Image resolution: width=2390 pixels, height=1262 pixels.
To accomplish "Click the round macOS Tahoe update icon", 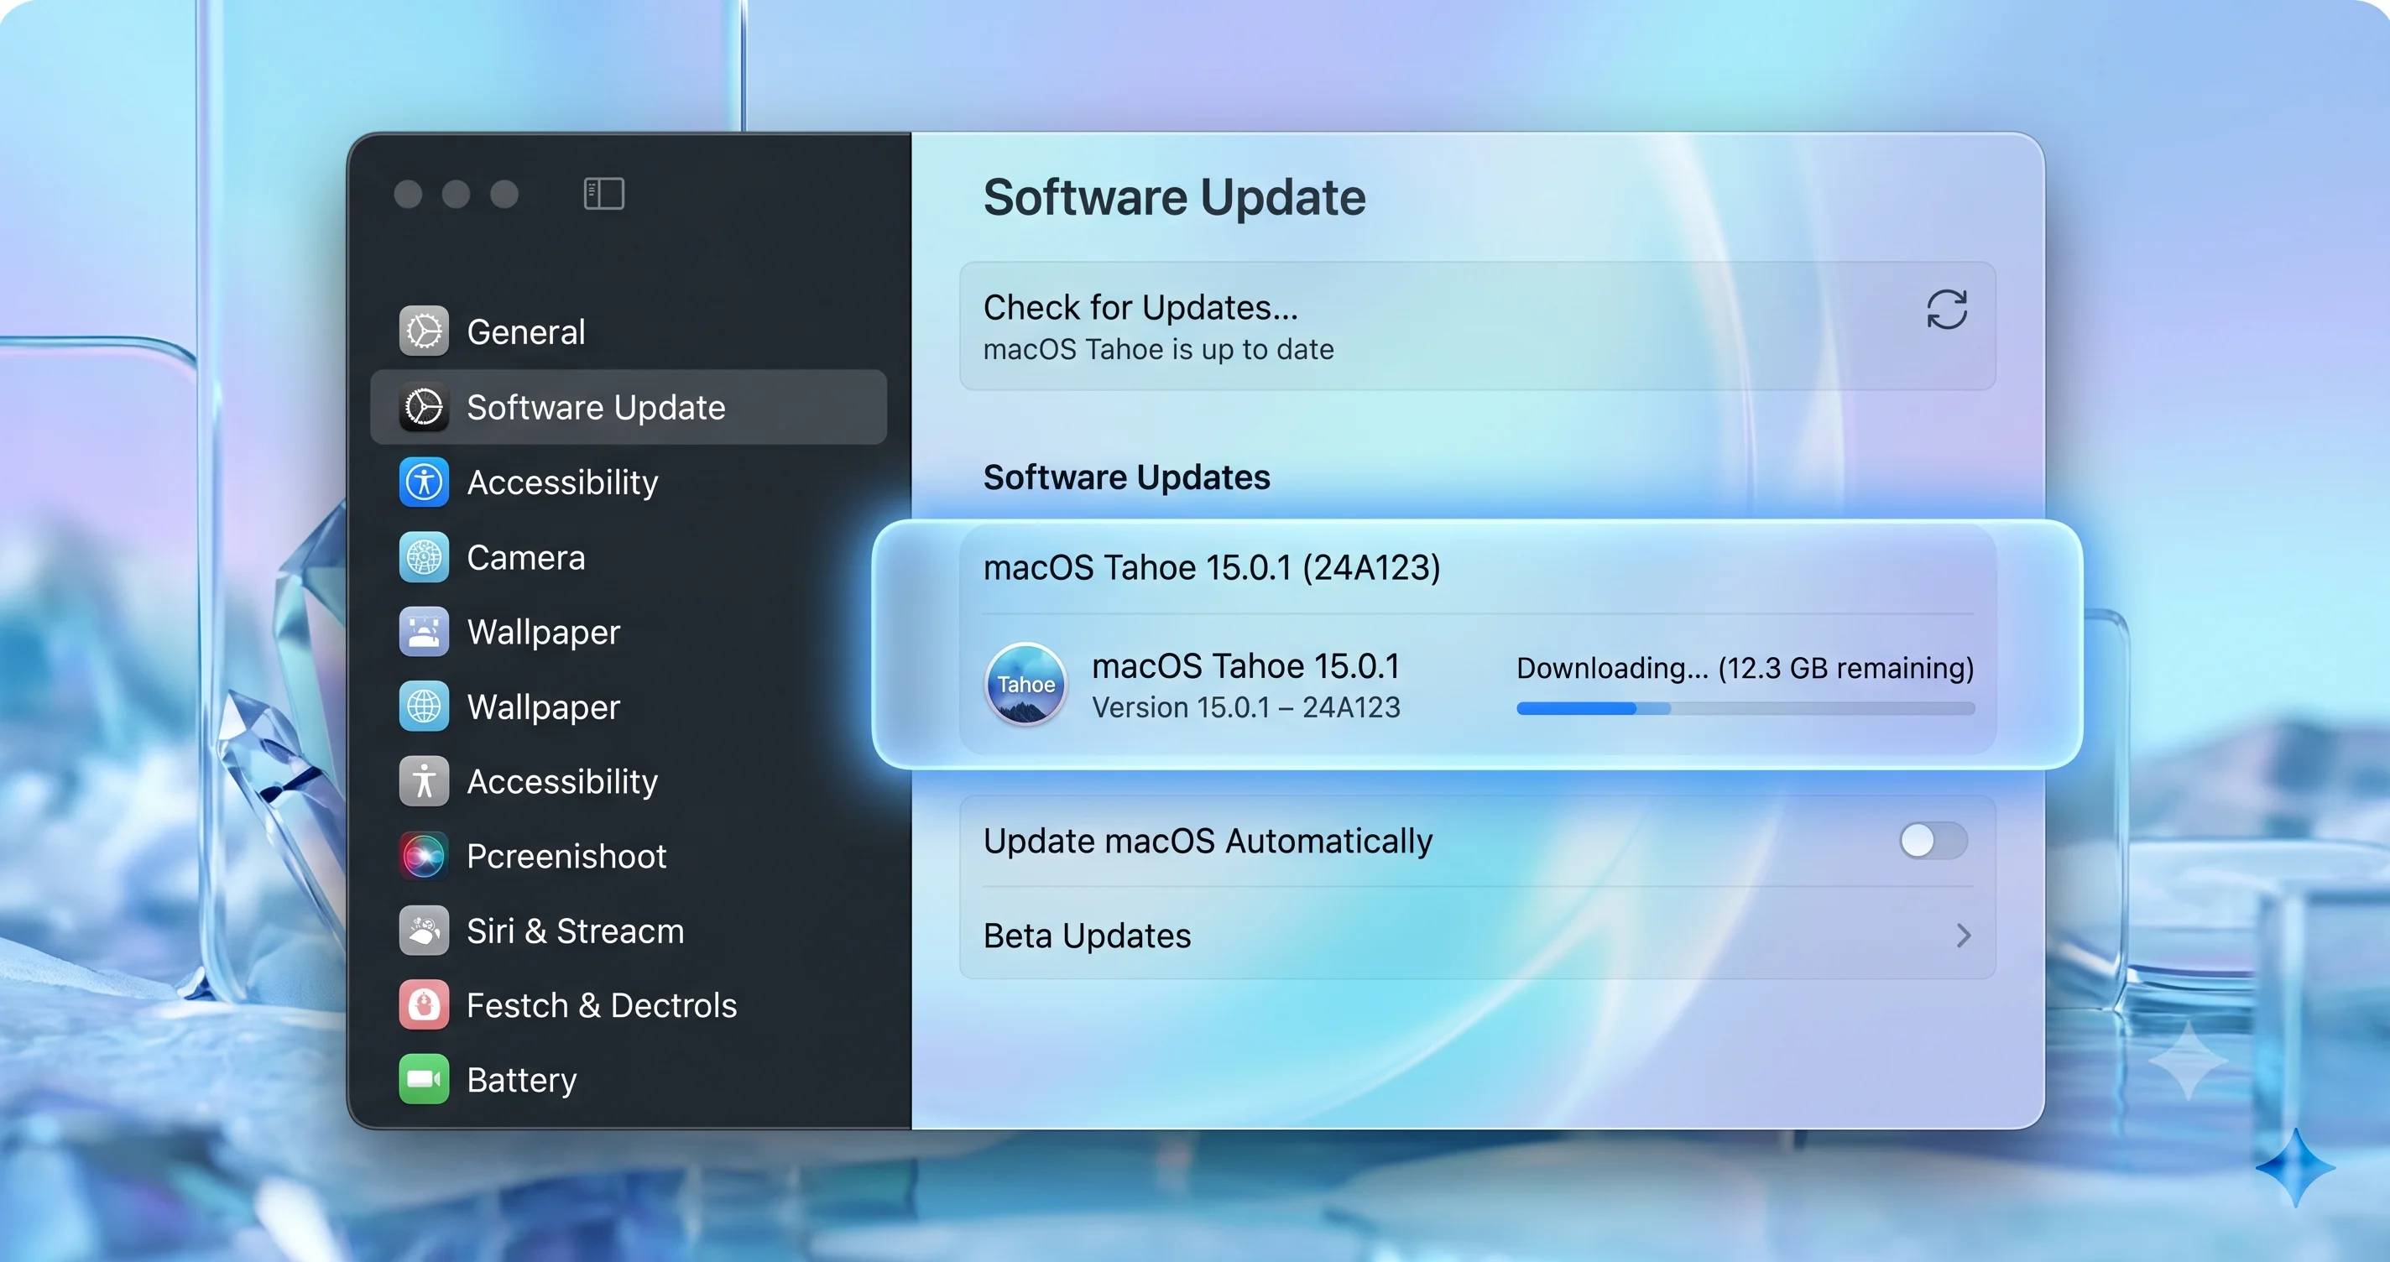I will coord(1025,684).
